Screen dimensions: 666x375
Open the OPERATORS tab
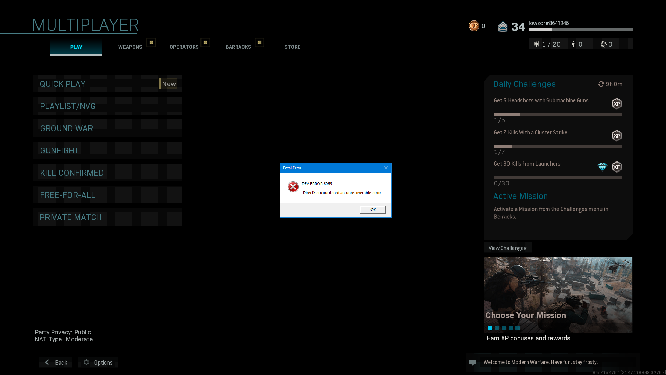[184, 47]
